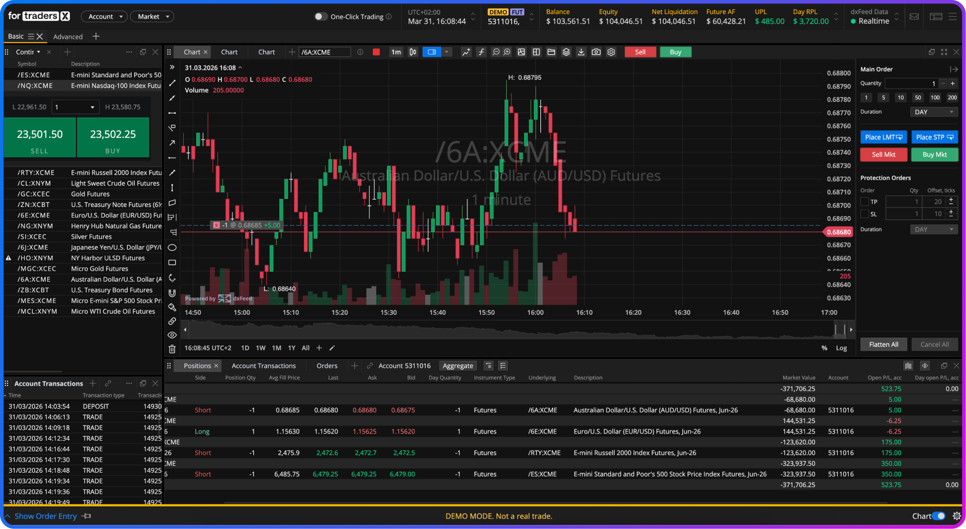This screenshot has height=529, width=966.
Task: Expand the Duration DAY dropdown in Main Order
Action: (934, 112)
